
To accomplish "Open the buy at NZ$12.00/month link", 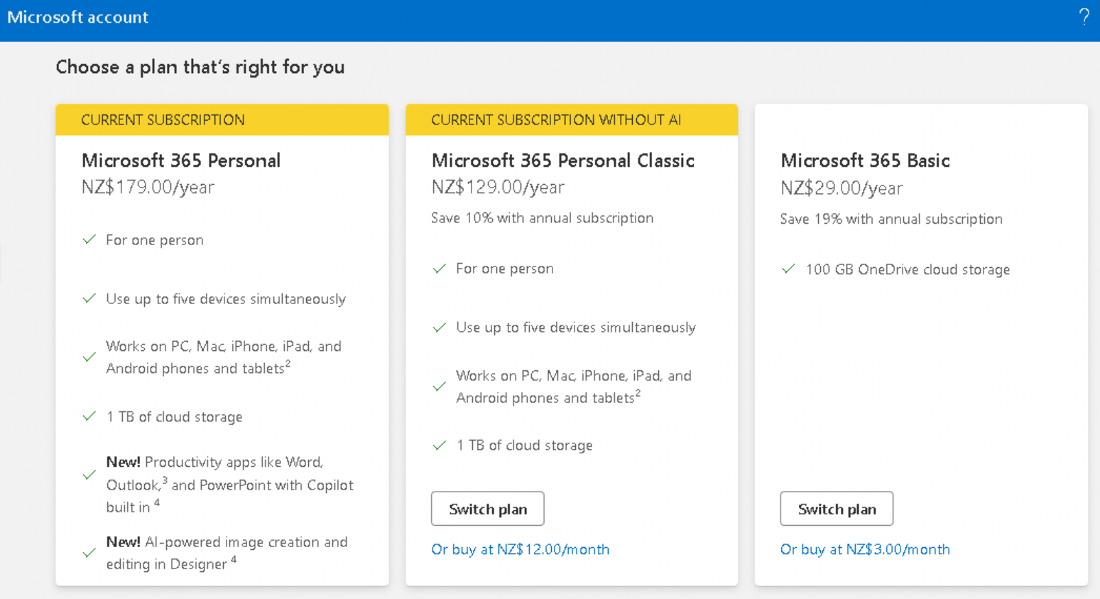I will tap(520, 549).
